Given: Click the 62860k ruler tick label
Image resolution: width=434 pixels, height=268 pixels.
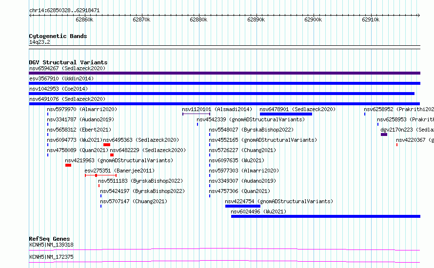Looking at the screenshot, I should tap(84, 19).
